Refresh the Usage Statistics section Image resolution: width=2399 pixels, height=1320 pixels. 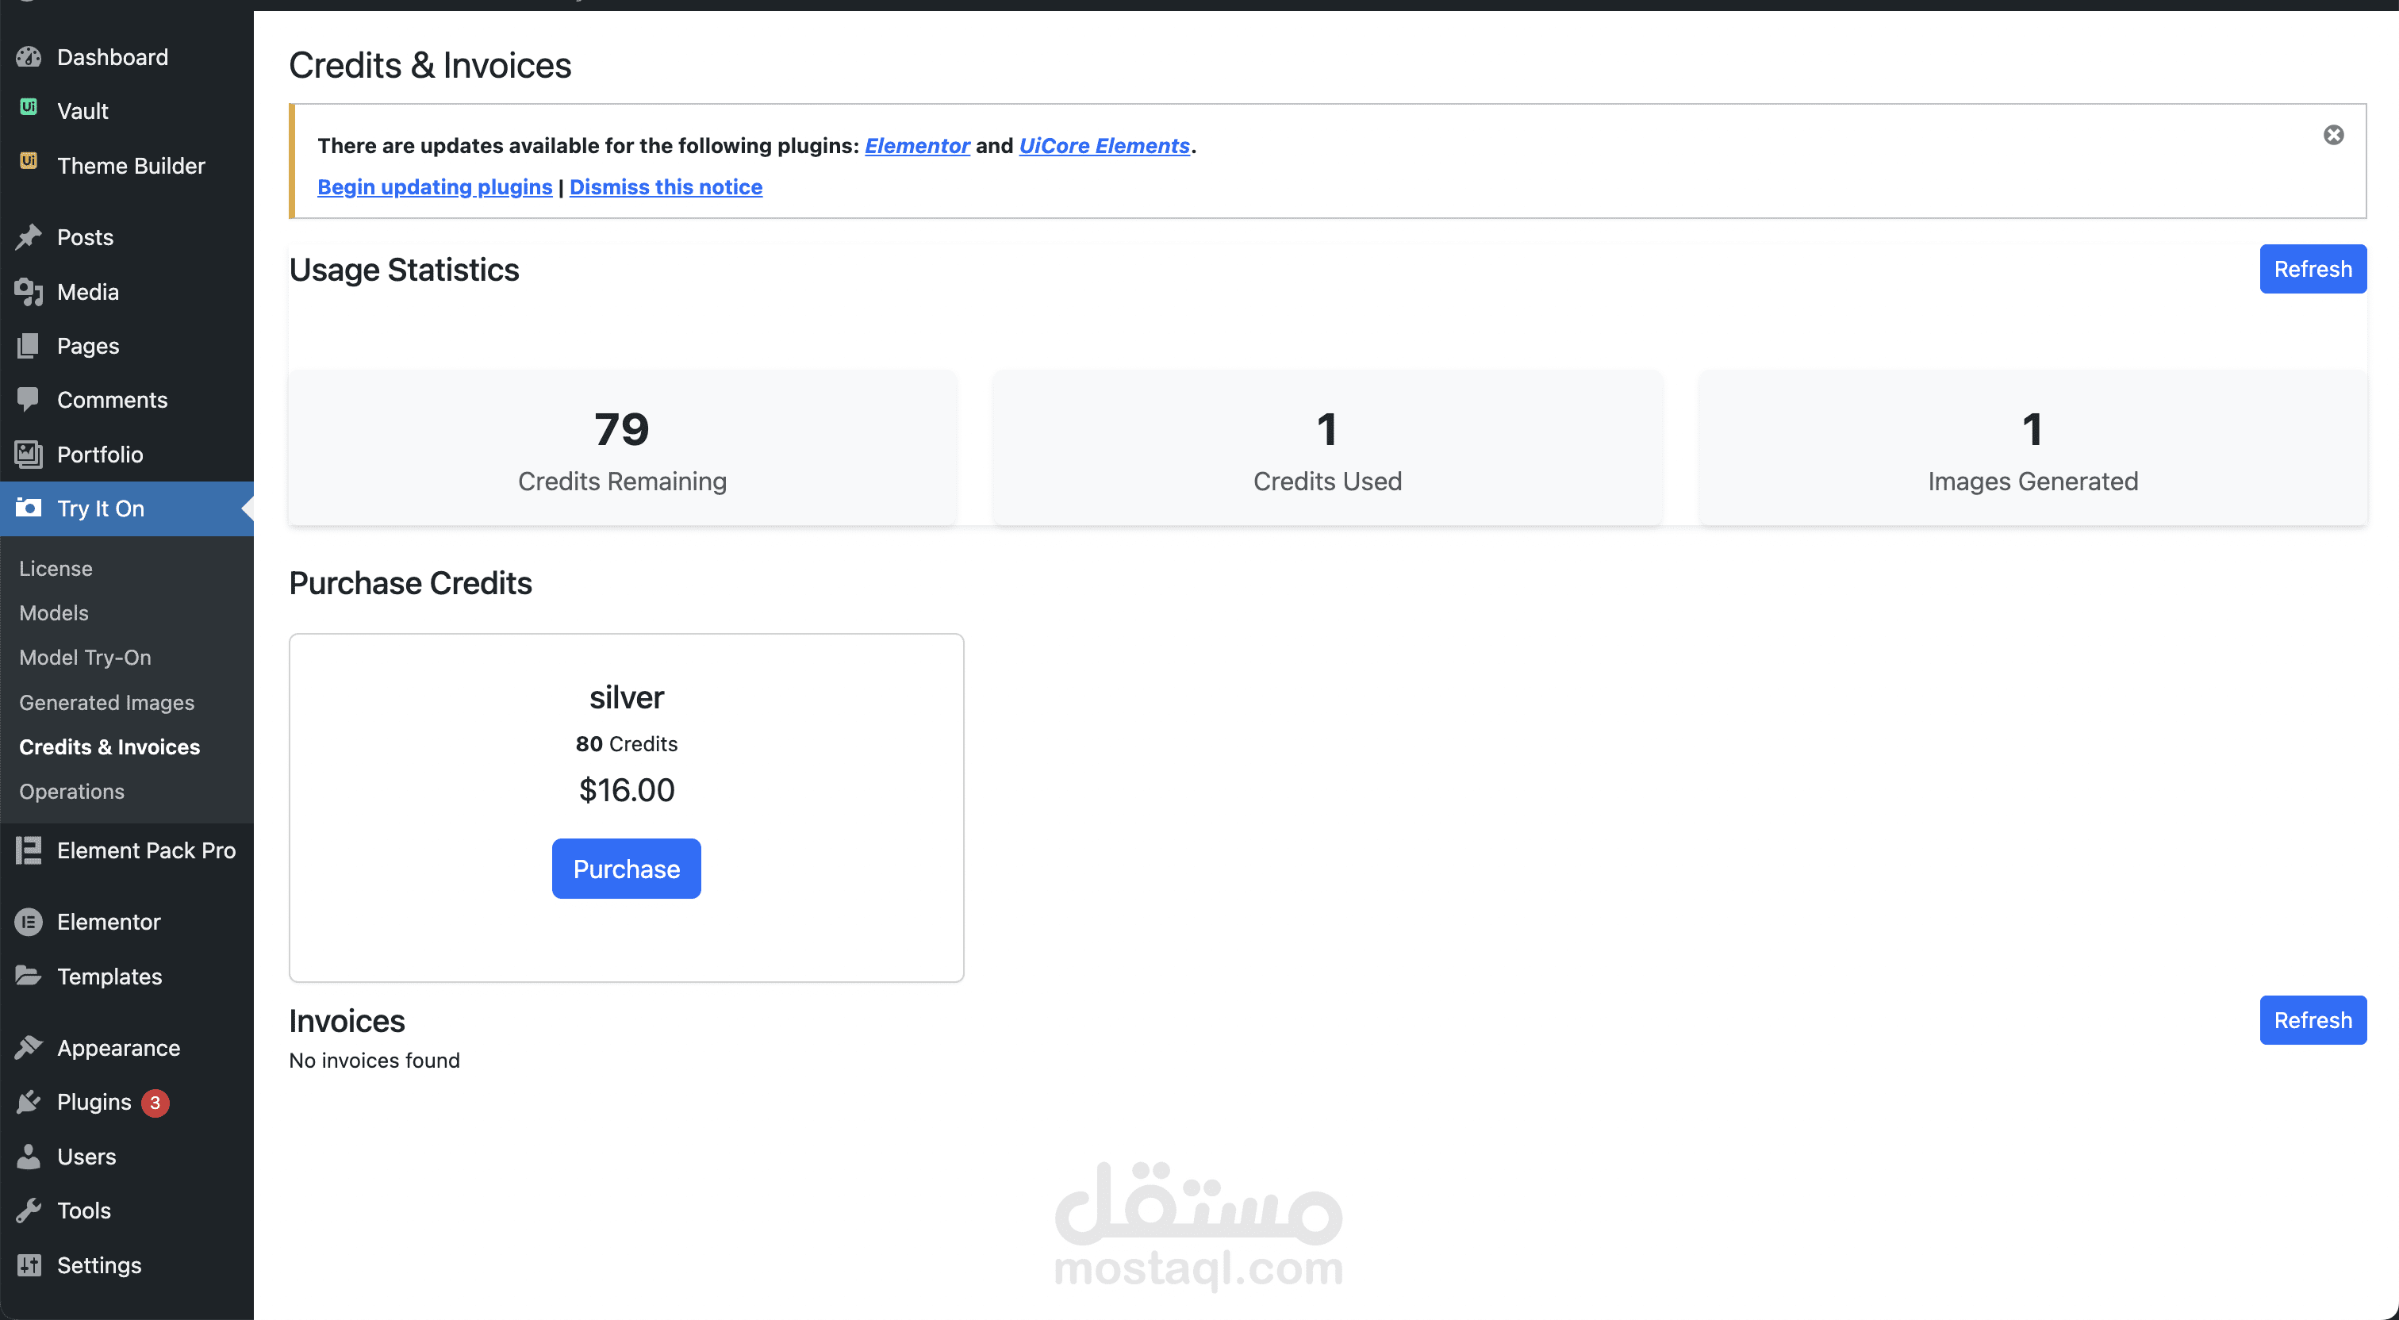[x=2313, y=269]
